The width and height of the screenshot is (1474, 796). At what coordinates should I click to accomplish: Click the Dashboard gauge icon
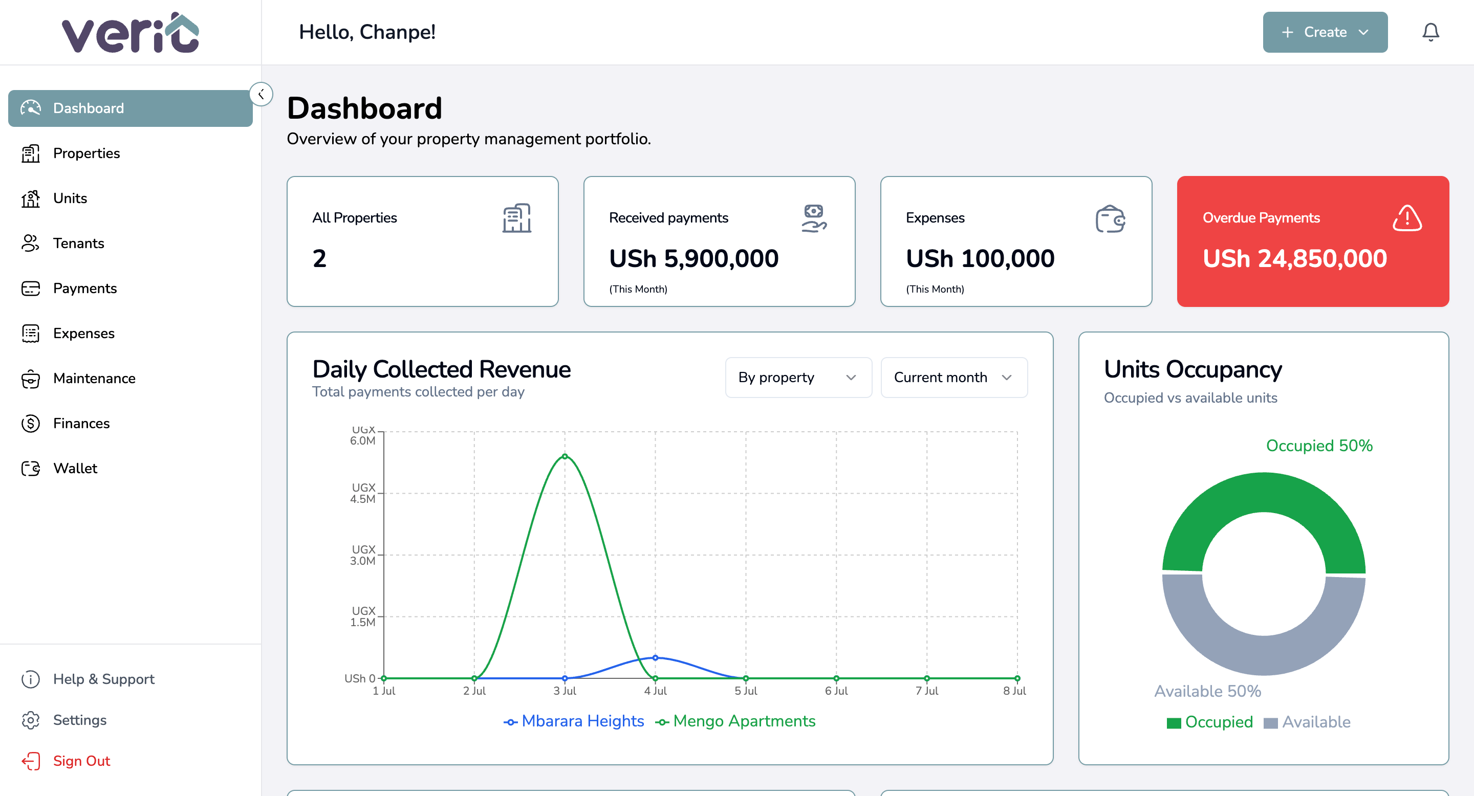pyautogui.click(x=31, y=108)
